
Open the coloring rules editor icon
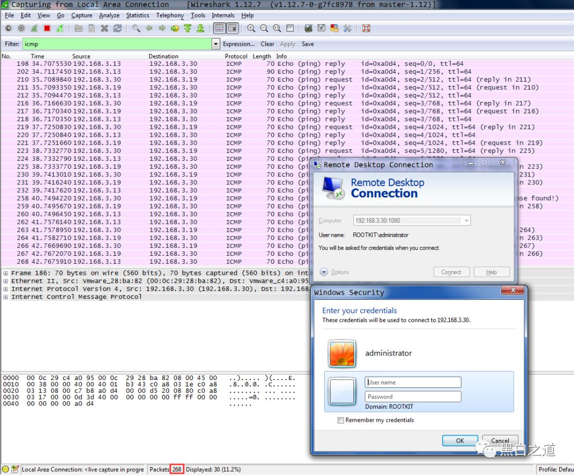[334, 29]
